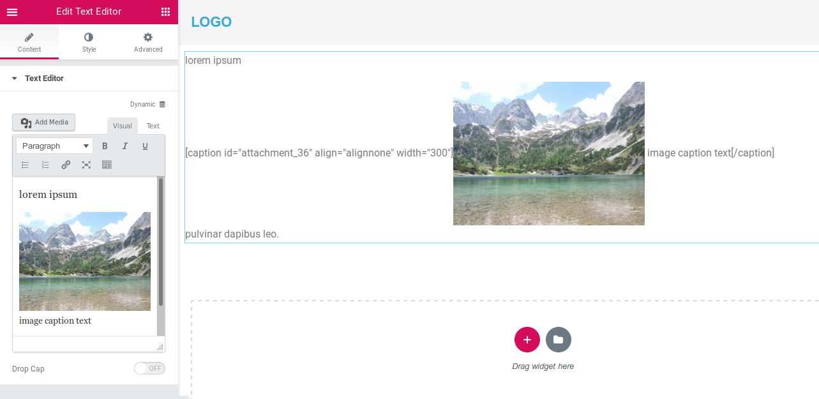Apply underline formatting to text
The image size is (819, 399).
(x=145, y=146)
